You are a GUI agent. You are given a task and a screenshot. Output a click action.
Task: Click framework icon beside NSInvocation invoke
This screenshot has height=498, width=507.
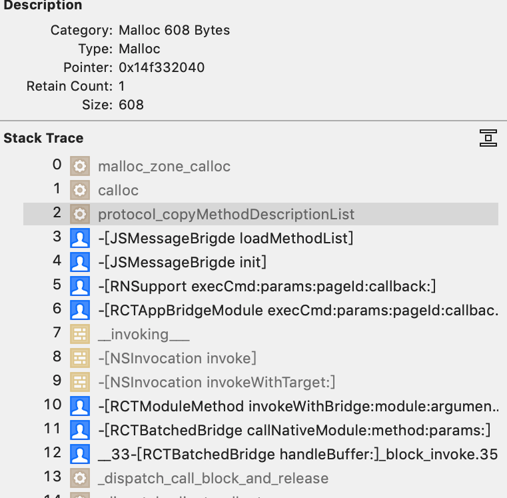coord(80,358)
